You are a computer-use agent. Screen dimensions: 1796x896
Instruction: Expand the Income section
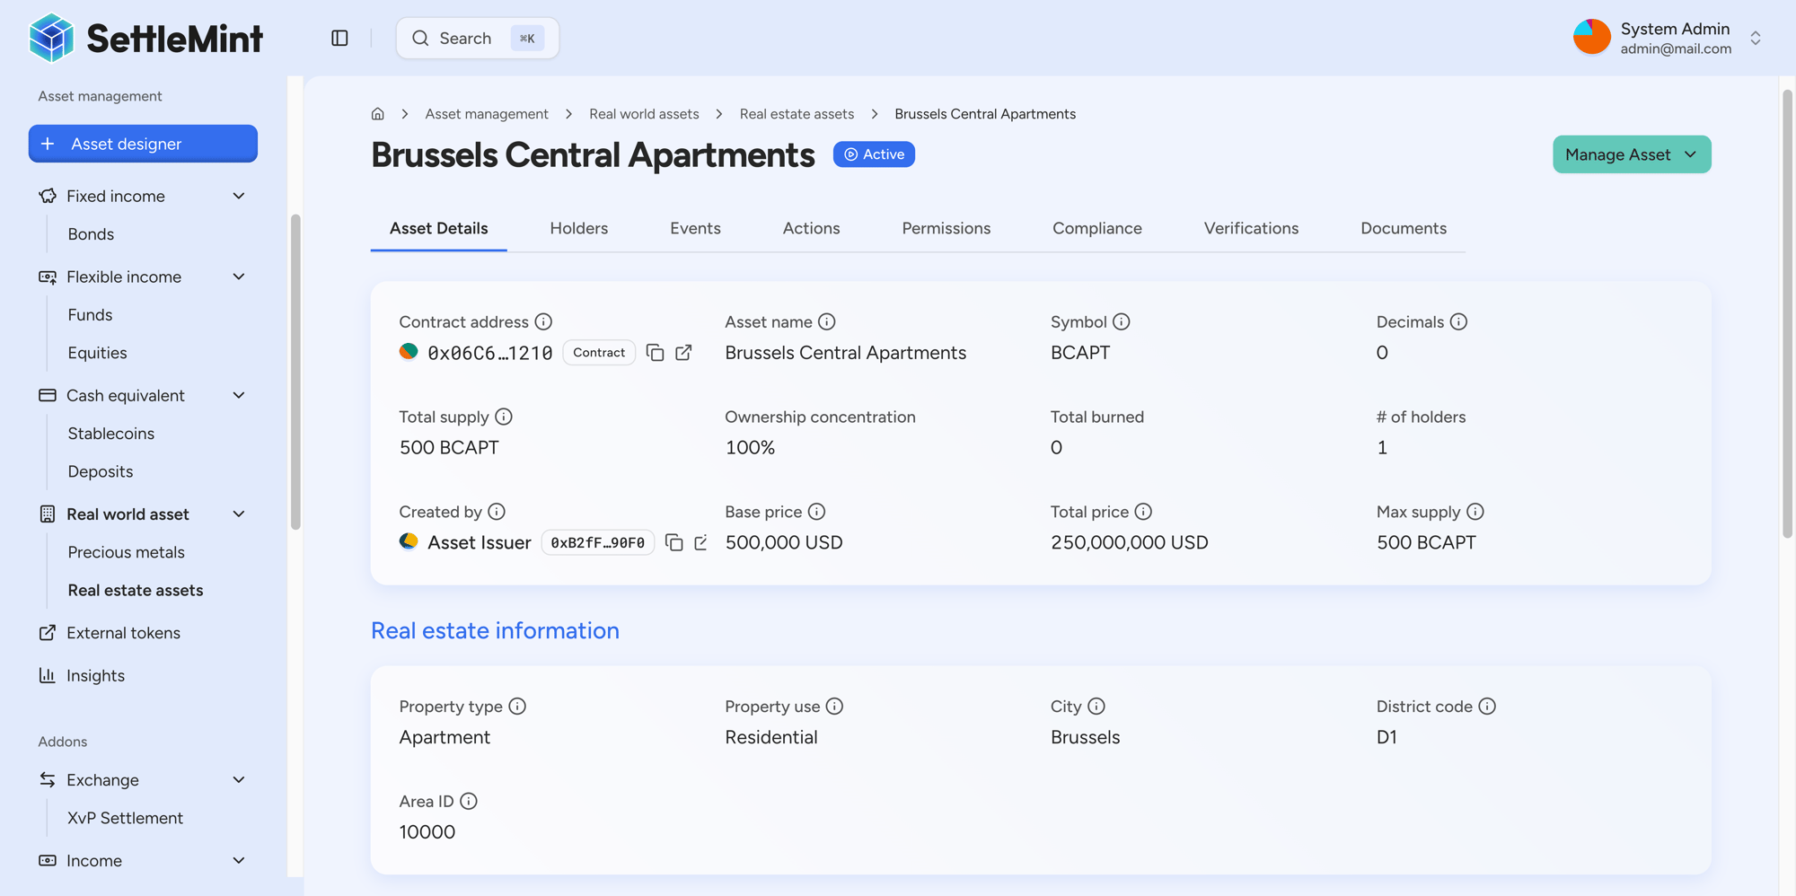[x=238, y=860]
